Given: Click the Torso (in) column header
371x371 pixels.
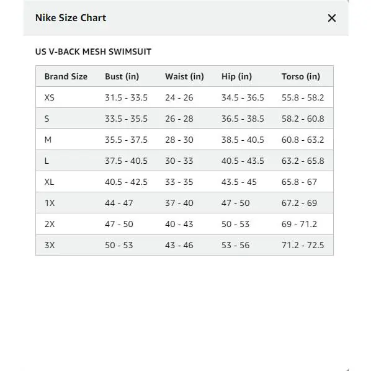Looking at the screenshot, I should click(x=301, y=76).
